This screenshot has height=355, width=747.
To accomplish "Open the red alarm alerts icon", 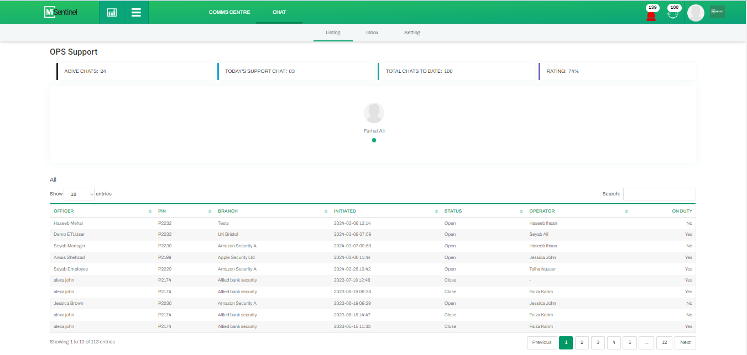I will [x=651, y=15].
